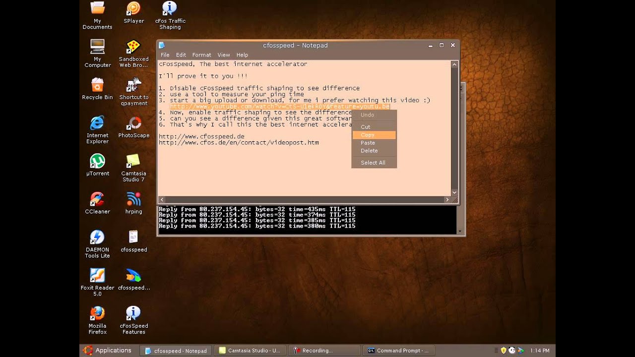Open the cFosSpeed Features icon
The height and width of the screenshot is (357, 635).
pyautogui.click(x=133, y=321)
